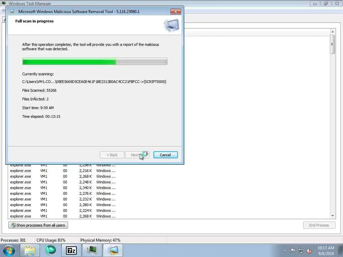The image size is (343, 257).
Task: Restore down the Task Manager window
Action: tap(326, 3)
